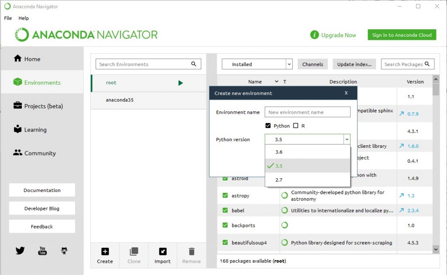The width and height of the screenshot is (447, 275).
Task: Click the New environment name field
Action: (x=307, y=112)
